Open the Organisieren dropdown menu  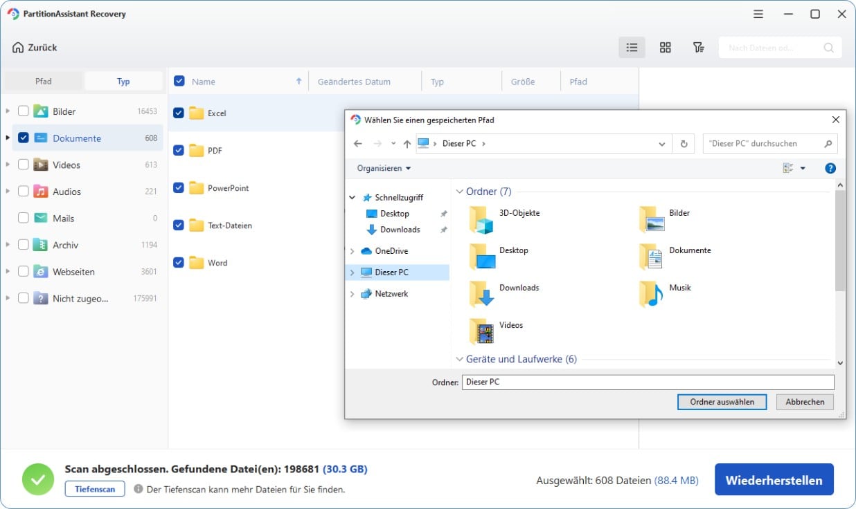tap(384, 168)
